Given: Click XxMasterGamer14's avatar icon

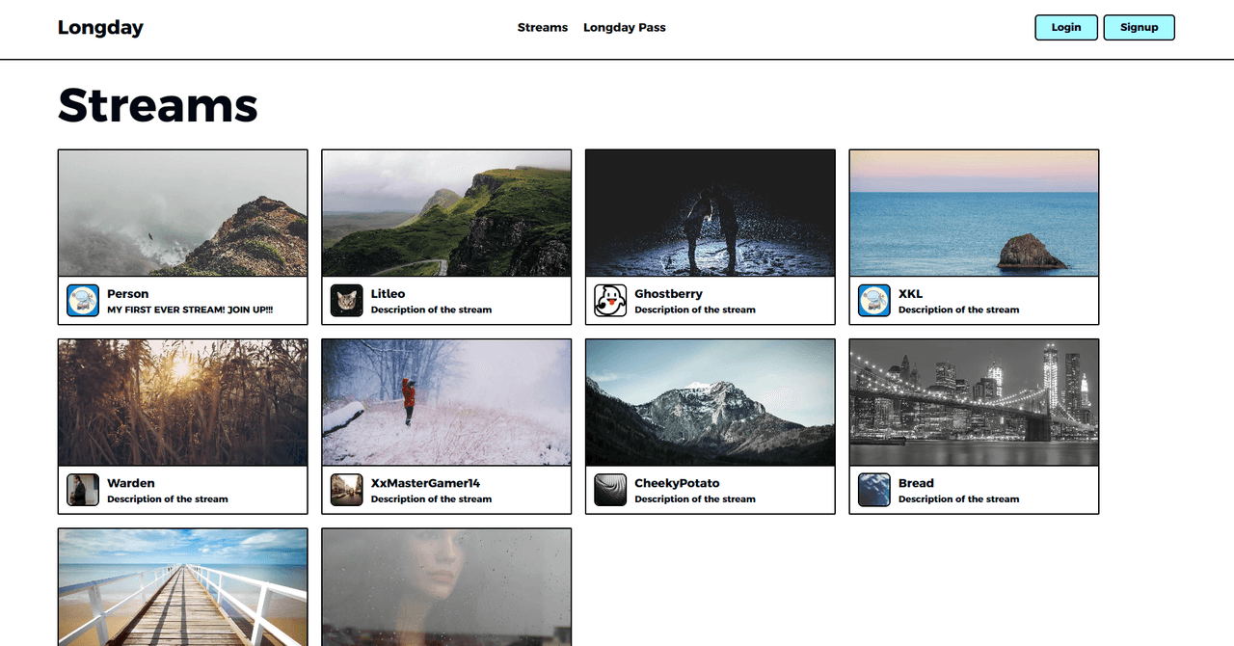Looking at the screenshot, I should [346, 490].
